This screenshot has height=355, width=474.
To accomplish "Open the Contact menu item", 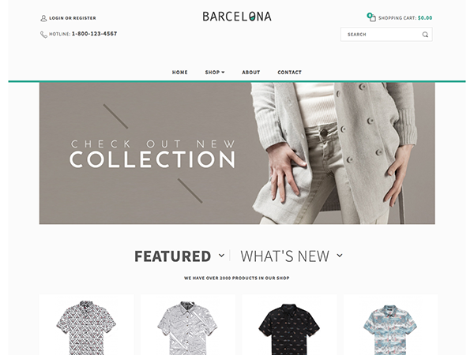I will 290,73.
